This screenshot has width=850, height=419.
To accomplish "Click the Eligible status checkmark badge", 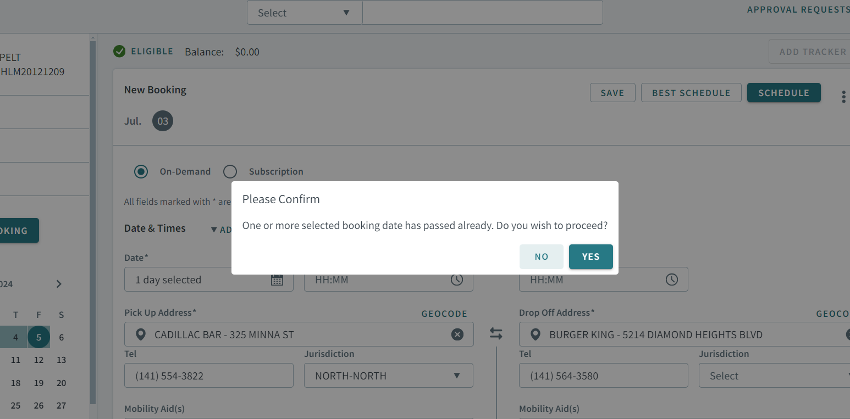I will click(x=119, y=51).
